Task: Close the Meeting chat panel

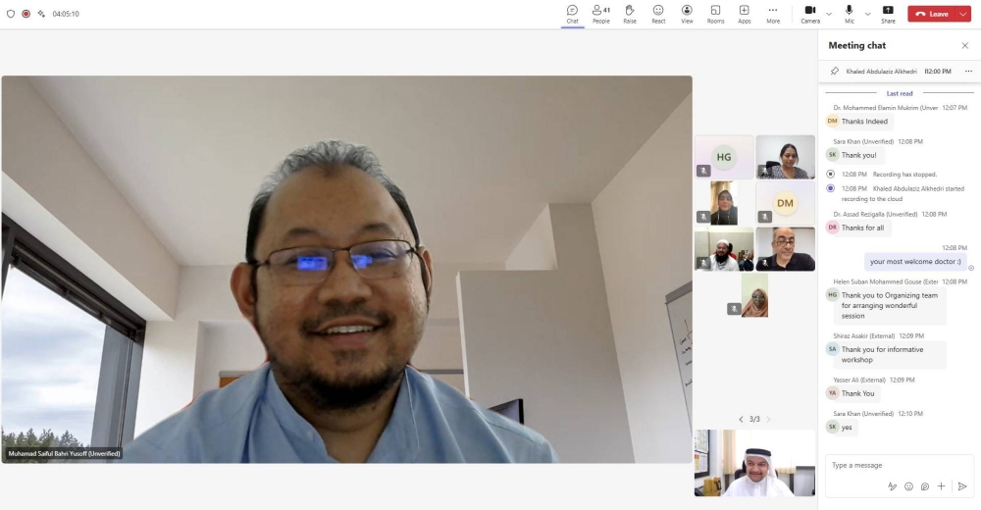Action: tap(964, 45)
